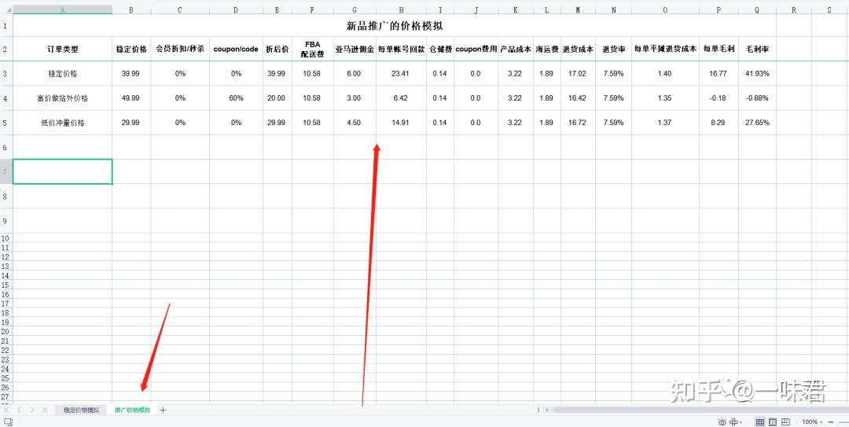Select column A header

[62, 9]
